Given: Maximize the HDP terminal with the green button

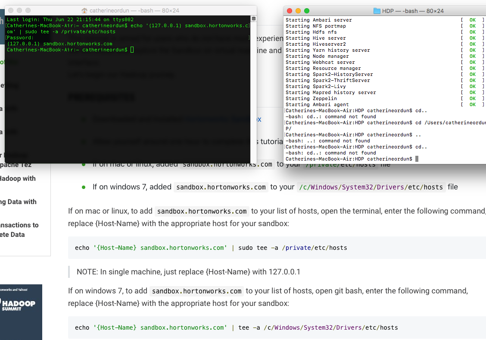Looking at the screenshot, I should [307, 11].
